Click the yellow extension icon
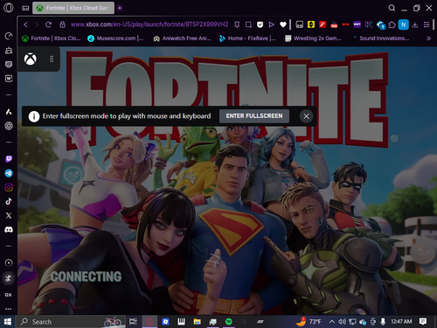 pyautogui.click(x=311, y=24)
